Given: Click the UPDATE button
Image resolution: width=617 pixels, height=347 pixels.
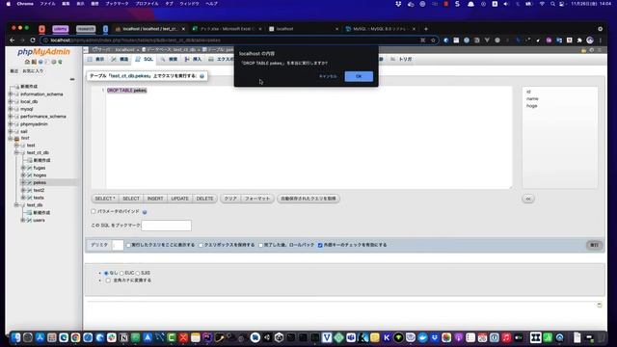Looking at the screenshot, I should [x=180, y=199].
